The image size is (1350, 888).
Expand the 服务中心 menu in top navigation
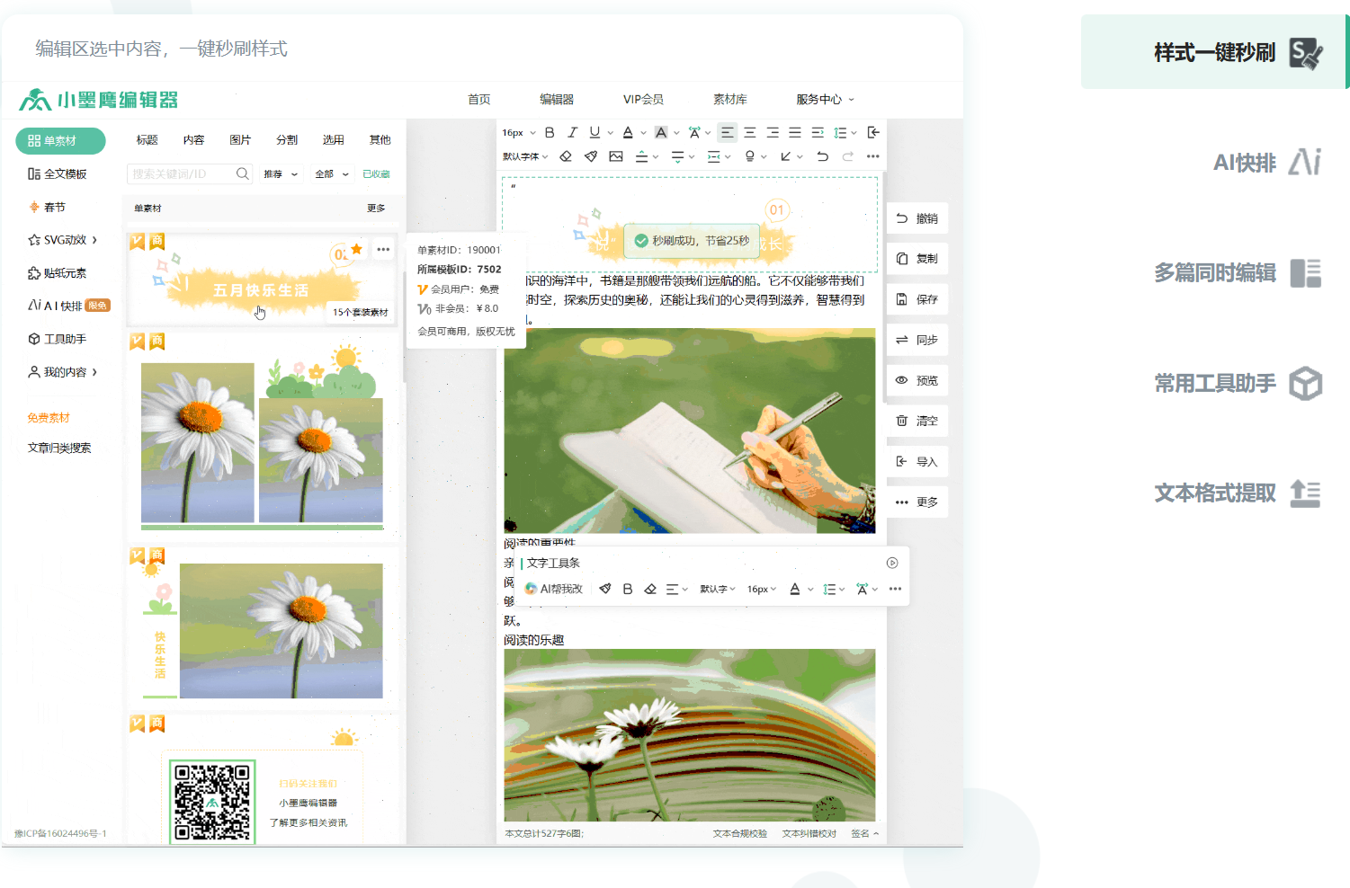[824, 99]
